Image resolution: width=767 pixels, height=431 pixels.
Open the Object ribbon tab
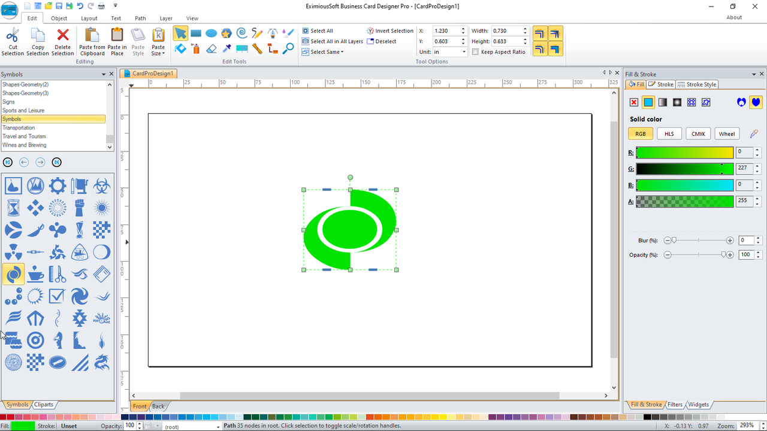tap(59, 19)
